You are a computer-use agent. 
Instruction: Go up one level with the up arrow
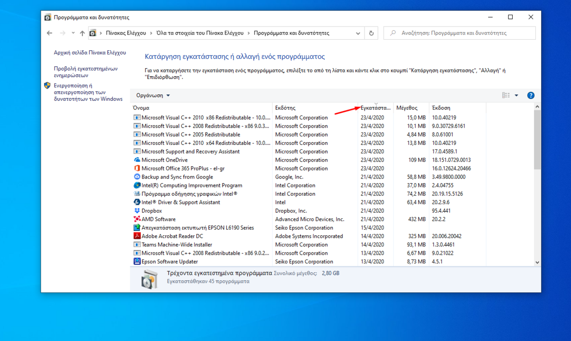pyautogui.click(x=82, y=33)
